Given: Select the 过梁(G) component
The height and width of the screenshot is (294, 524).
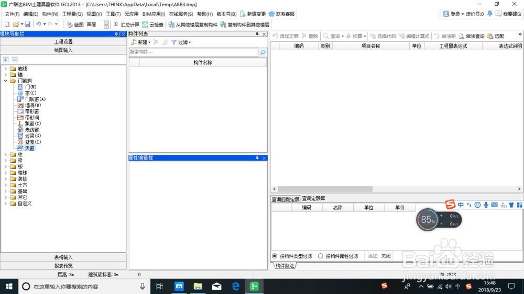Looking at the screenshot, I should tap(29, 136).
